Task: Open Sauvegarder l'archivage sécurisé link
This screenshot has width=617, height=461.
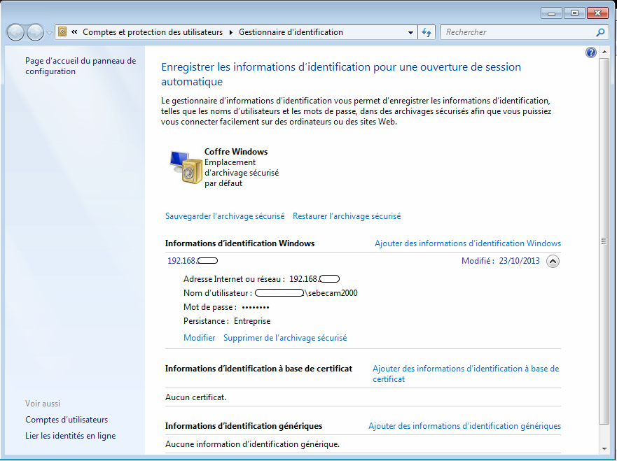Action: coord(225,216)
